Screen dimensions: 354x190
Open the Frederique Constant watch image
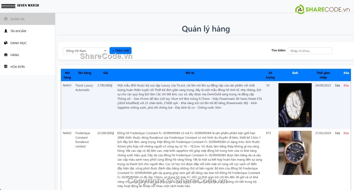pyautogui.click(x=295, y=152)
